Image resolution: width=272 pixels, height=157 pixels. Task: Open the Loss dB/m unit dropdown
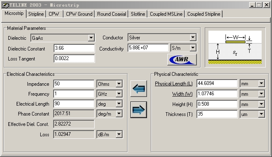[119, 134]
